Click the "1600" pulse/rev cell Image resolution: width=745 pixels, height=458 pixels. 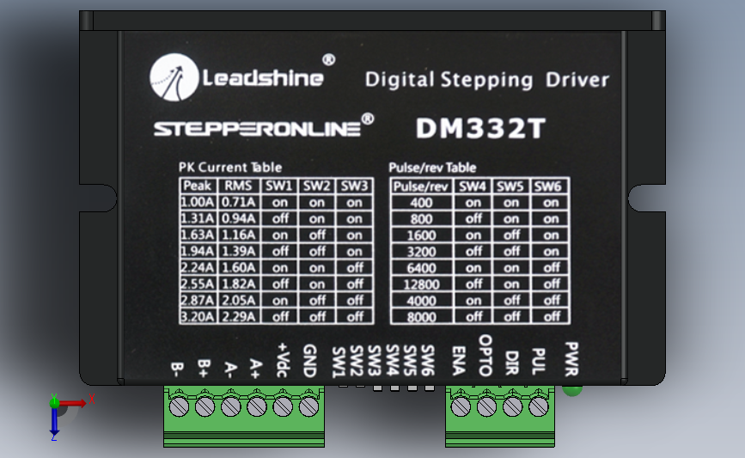(421, 235)
